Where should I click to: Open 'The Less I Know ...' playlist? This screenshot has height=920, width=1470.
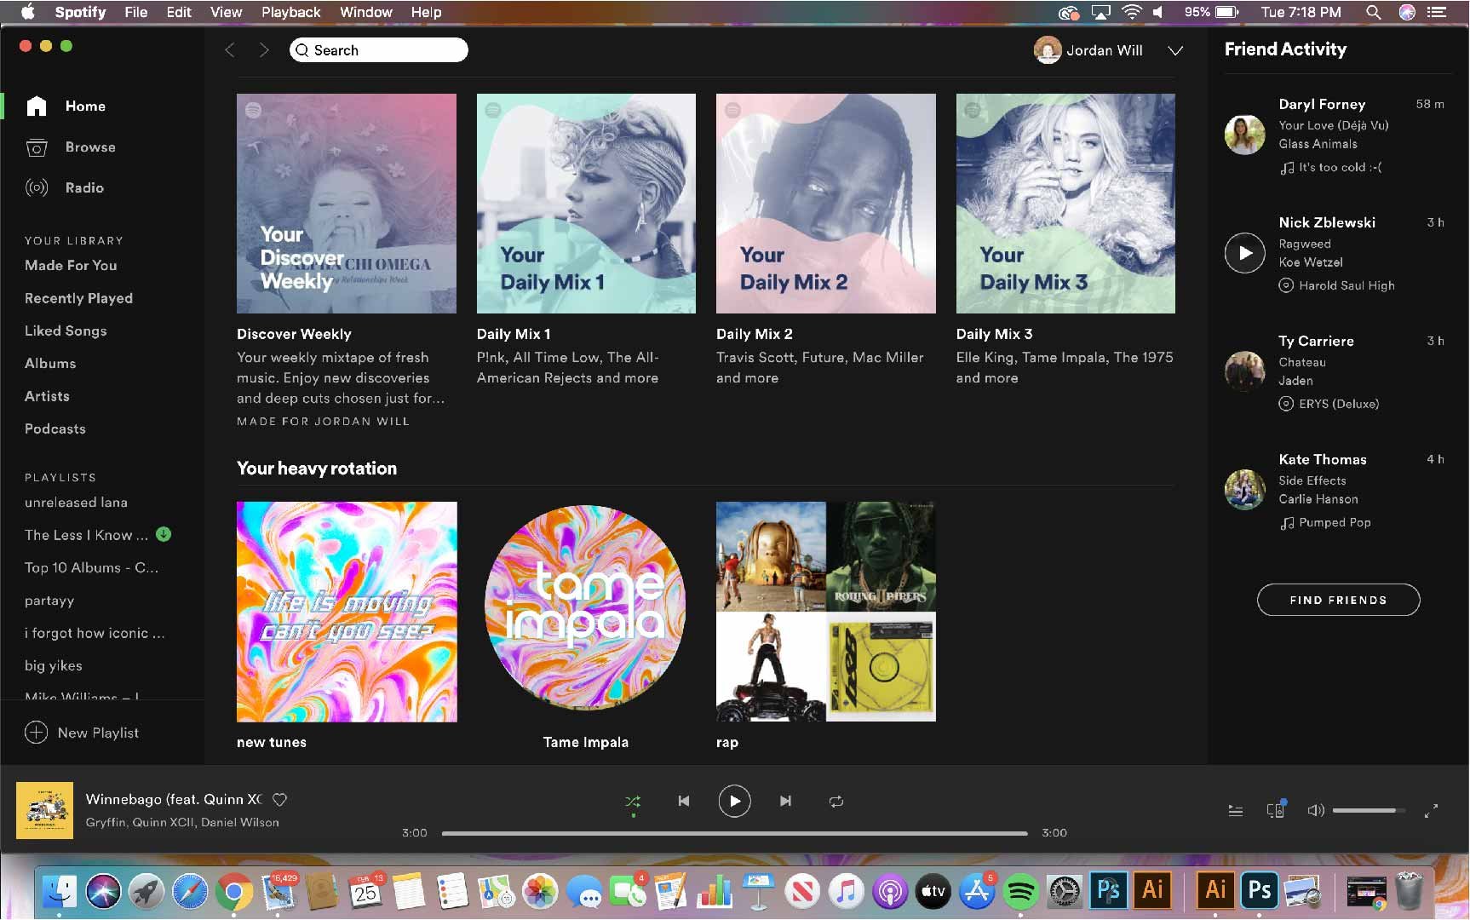[86, 535]
